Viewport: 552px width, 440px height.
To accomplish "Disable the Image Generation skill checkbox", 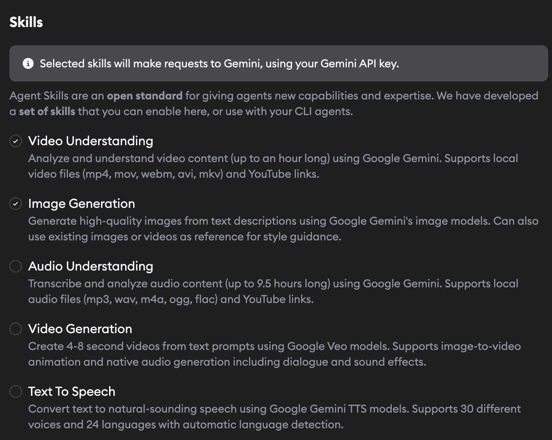I will click(16, 204).
